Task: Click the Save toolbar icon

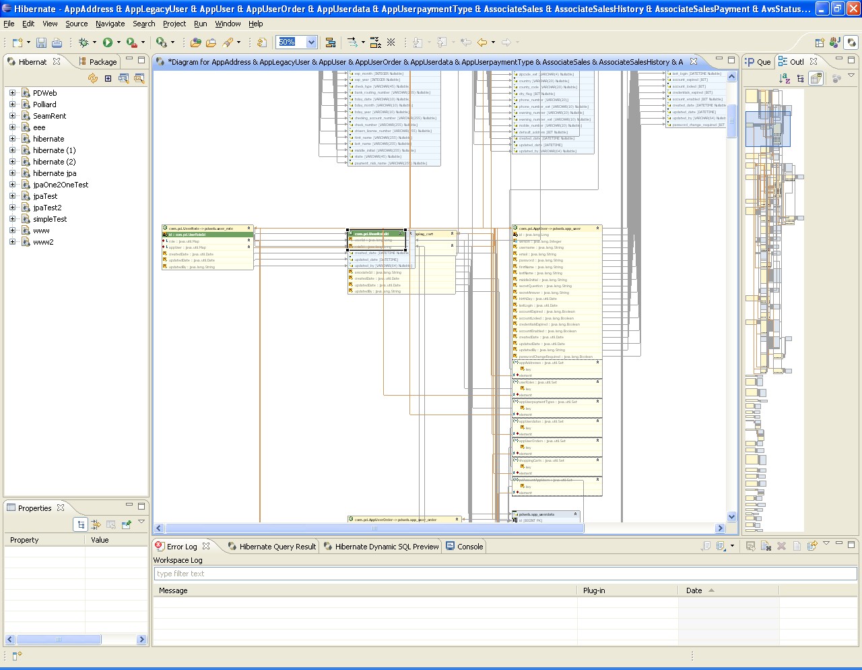Action: click(x=41, y=42)
